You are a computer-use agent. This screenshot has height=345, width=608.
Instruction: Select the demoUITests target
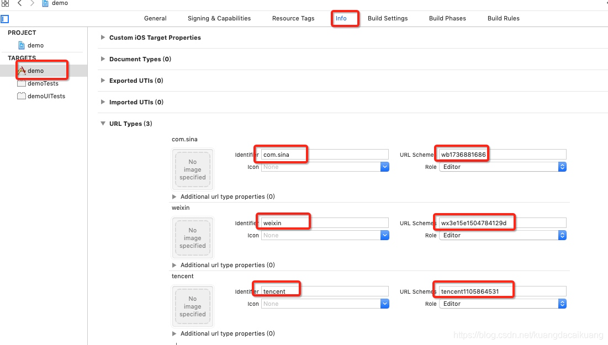tap(46, 96)
